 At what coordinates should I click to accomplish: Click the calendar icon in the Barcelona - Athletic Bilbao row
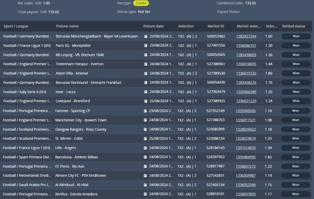point(145,157)
